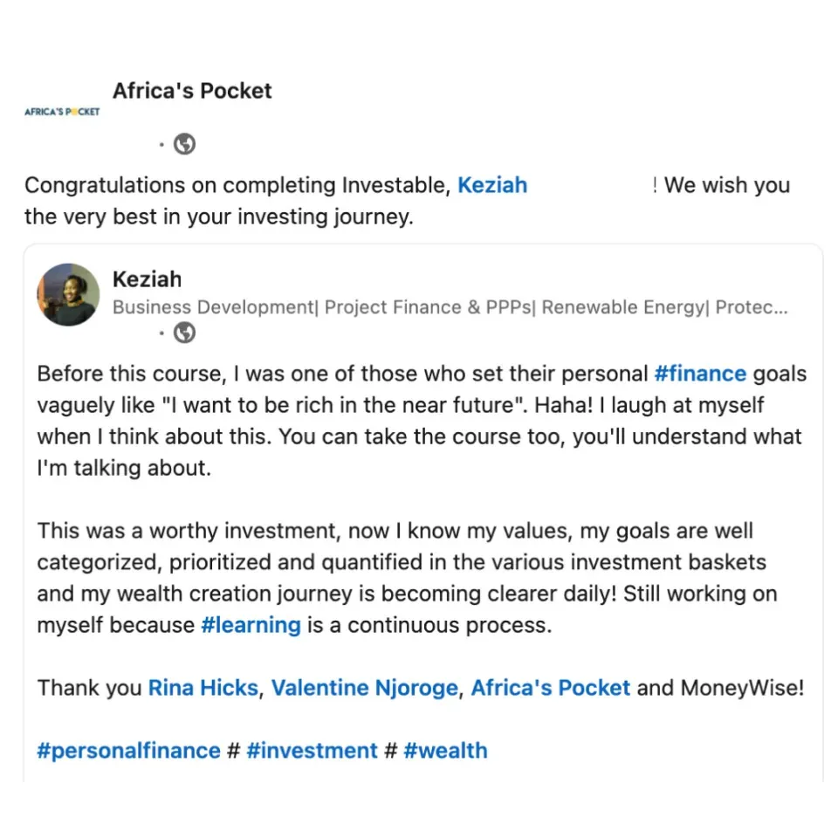Open the #personalfinance hashtag
This screenshot has width=838, height=838.
point(128,751)
